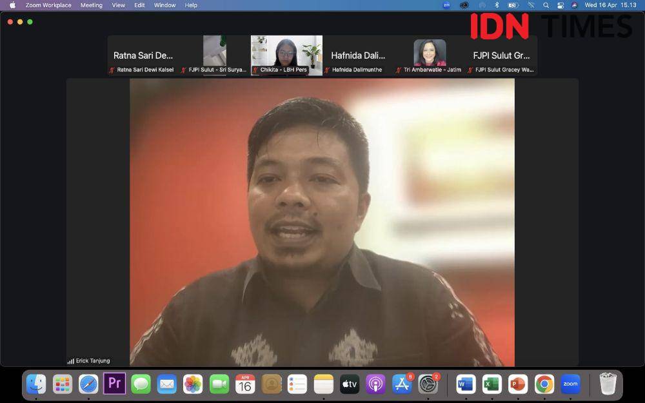Click the Bluetooth menu bar icon
Image resolution: width=645 pixels, height=403 pixels.
pyautogui.click(x=497, y=5)
